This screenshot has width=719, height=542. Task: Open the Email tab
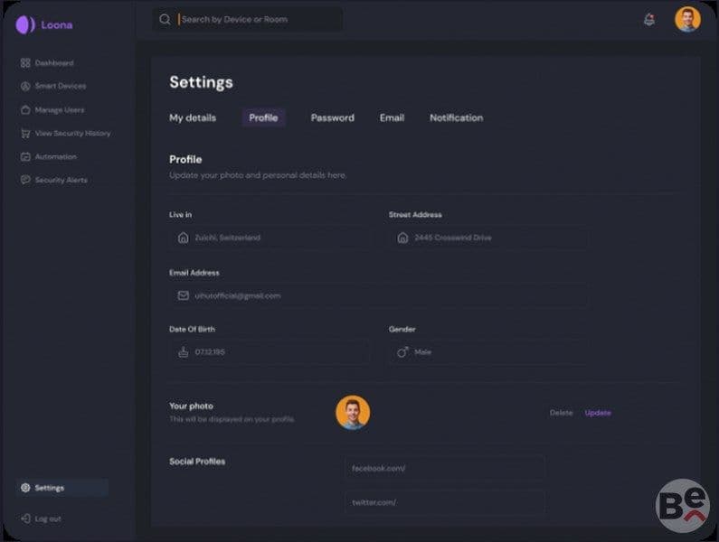pyautogui.click(x=392, y=117)
